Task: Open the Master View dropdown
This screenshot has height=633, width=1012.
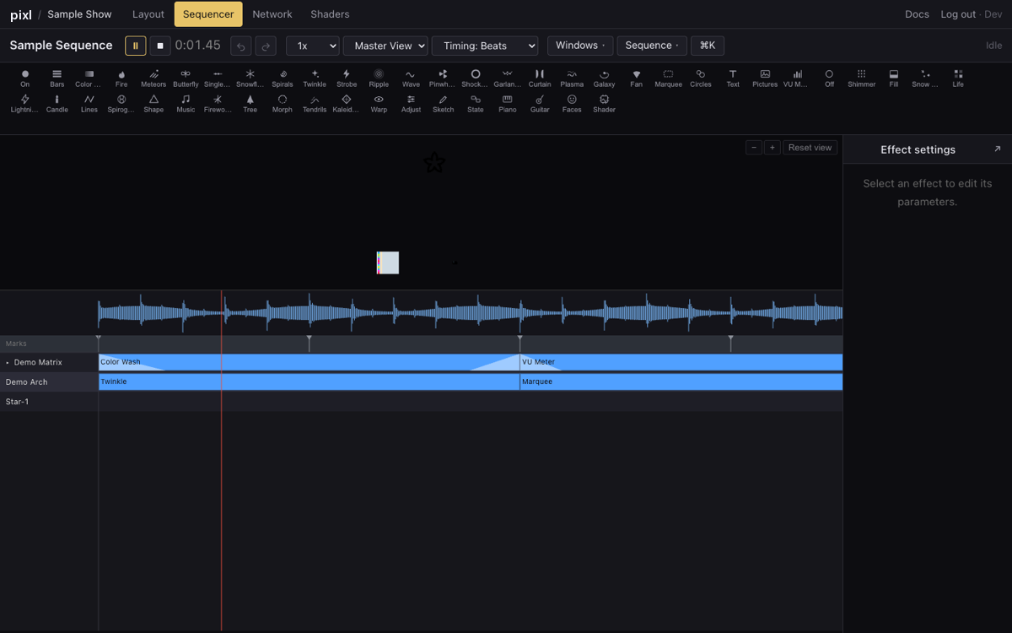Action: (387, 46)
